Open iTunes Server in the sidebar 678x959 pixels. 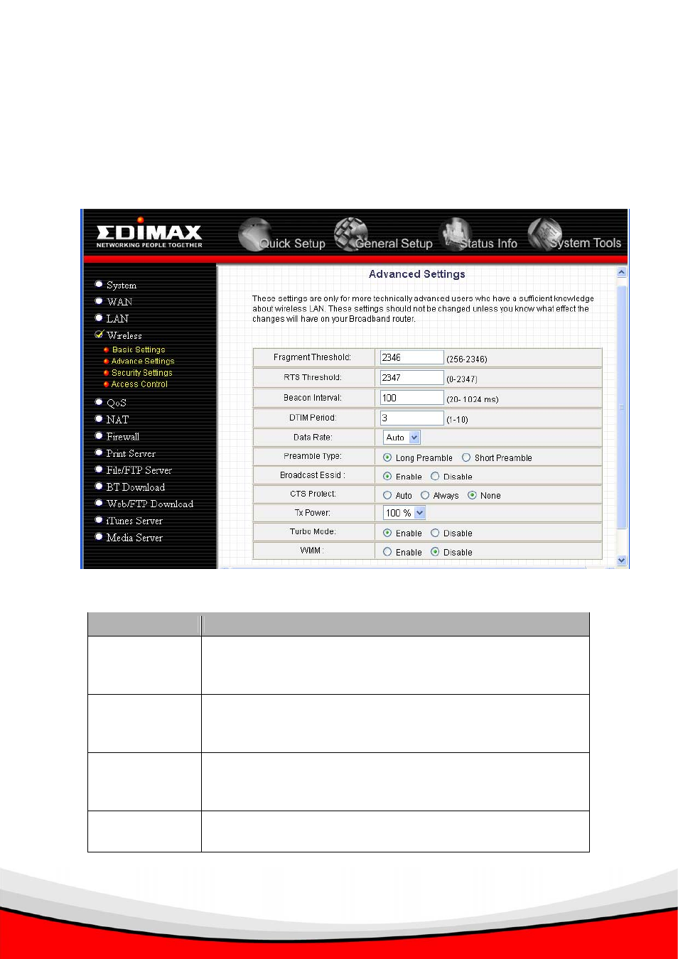(134, 521)
